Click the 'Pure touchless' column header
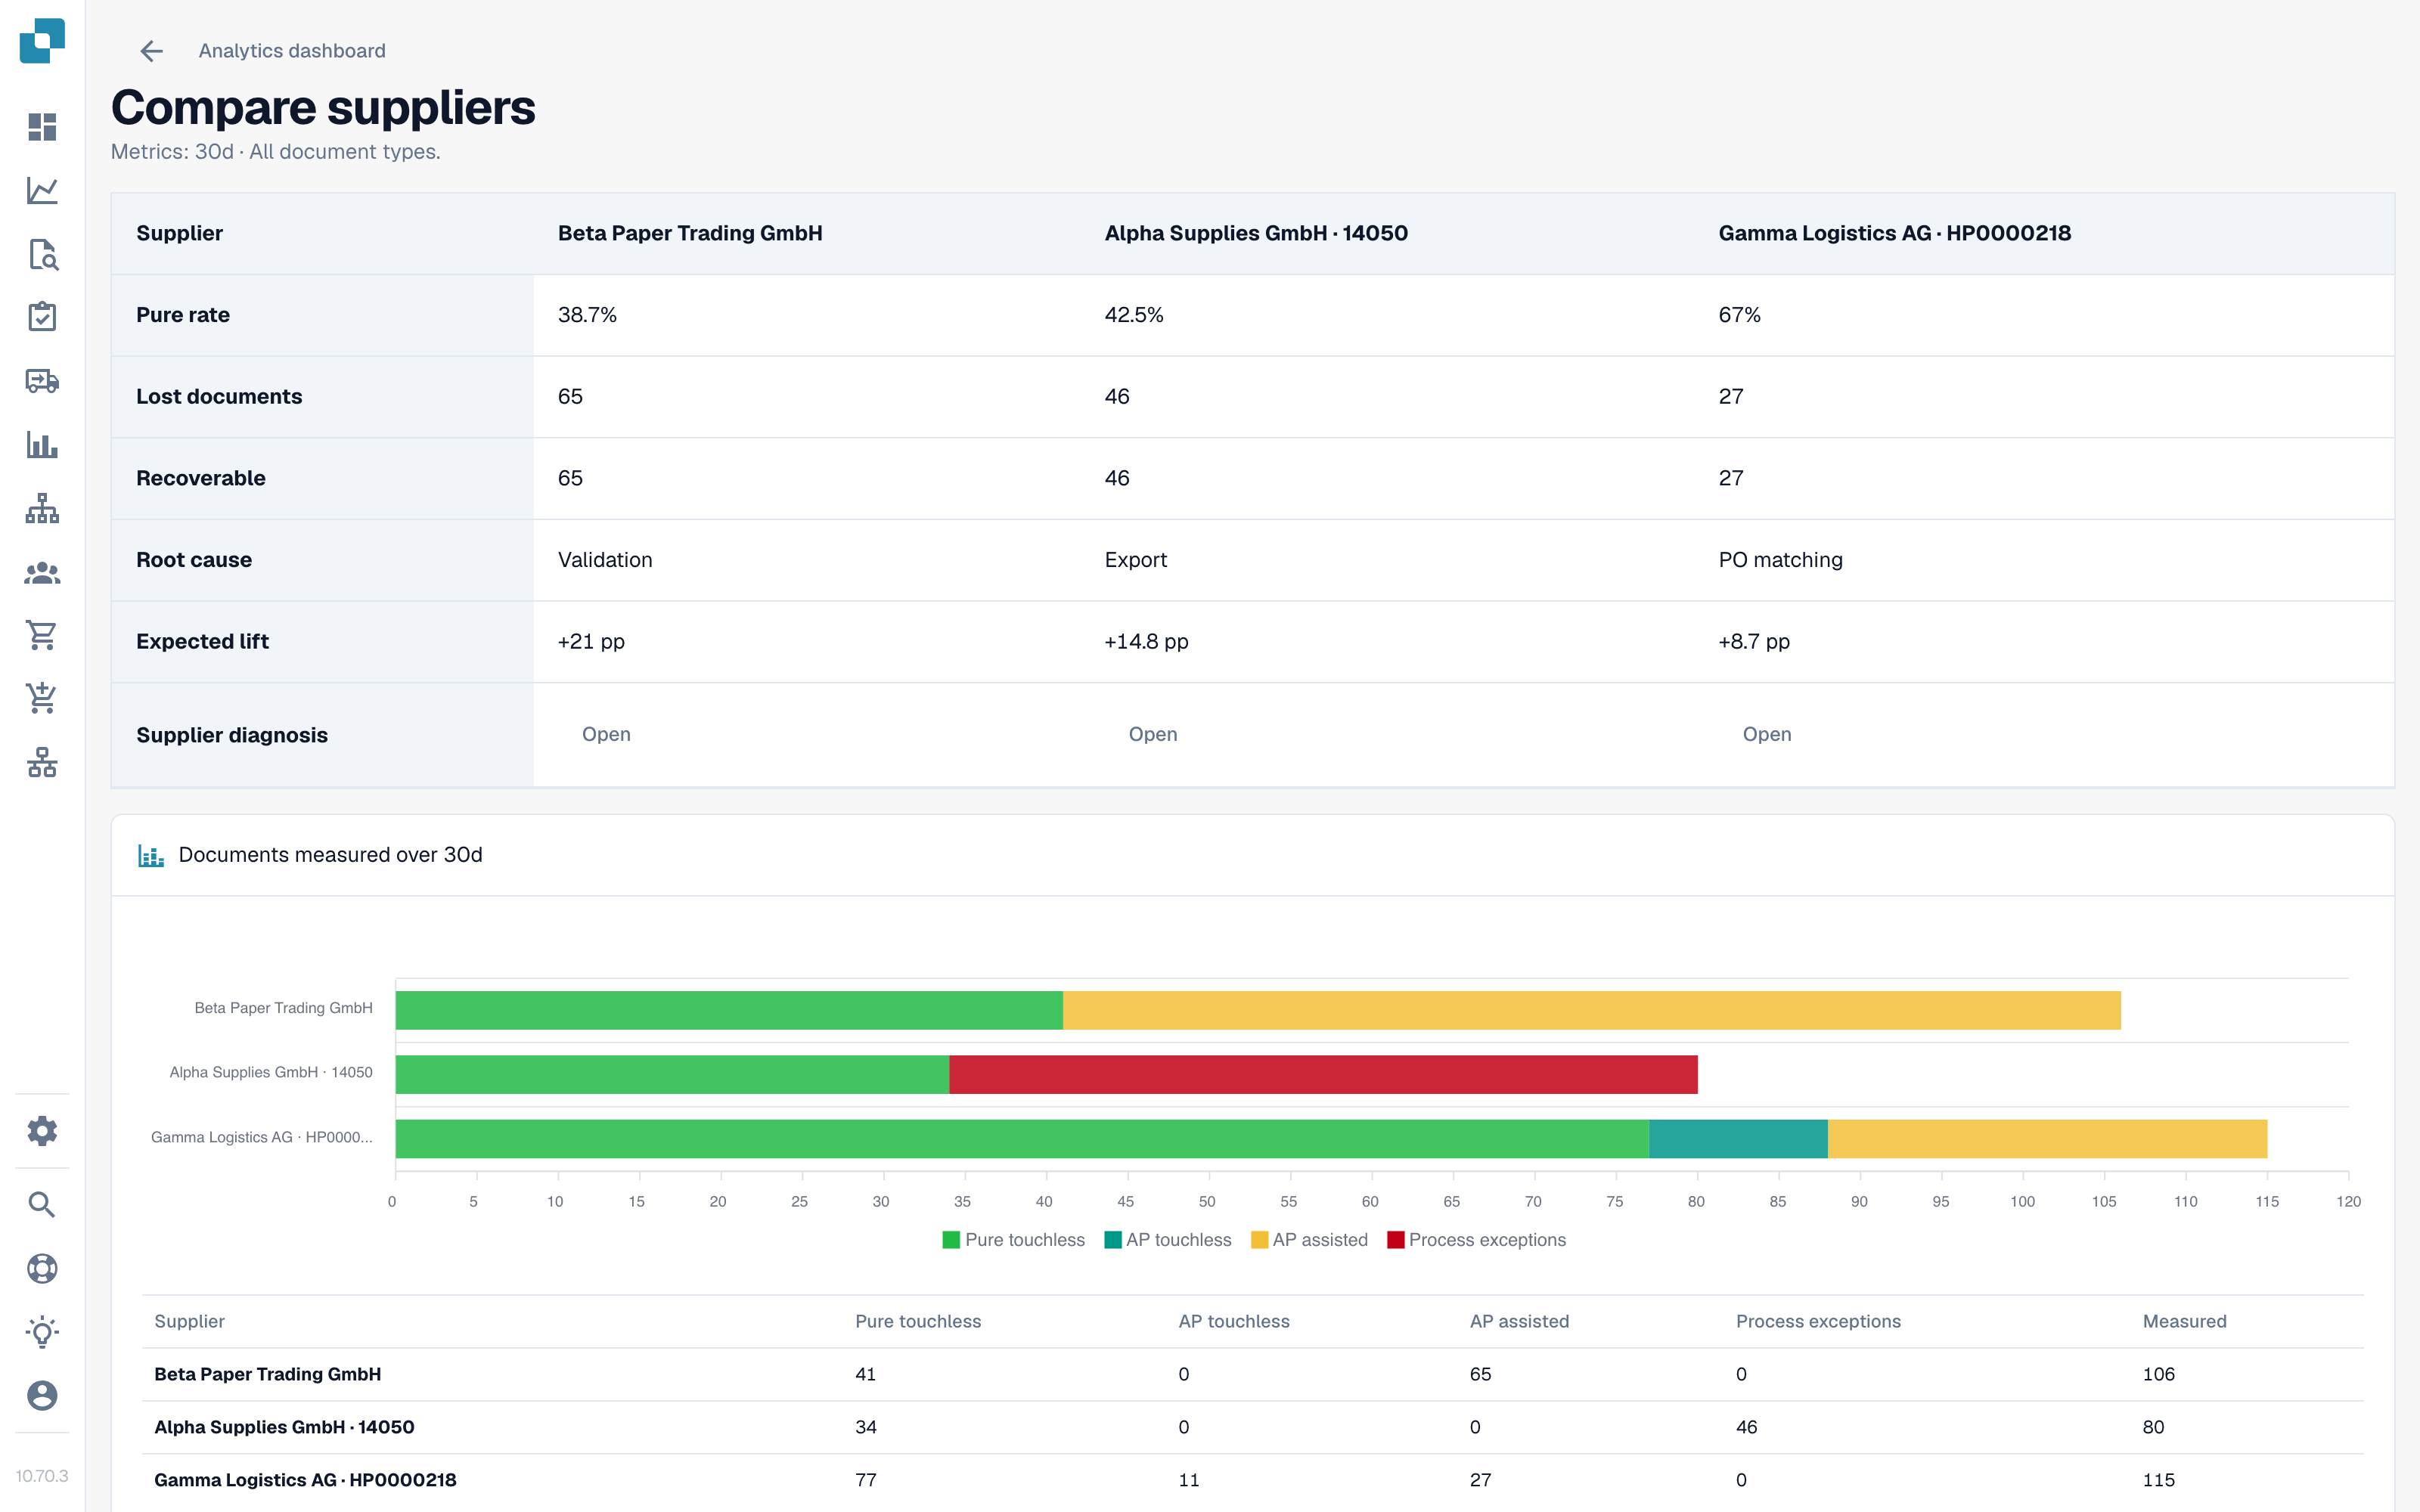Image resolution: width=2420 pixels, height=1512 pixels. 918,1321
